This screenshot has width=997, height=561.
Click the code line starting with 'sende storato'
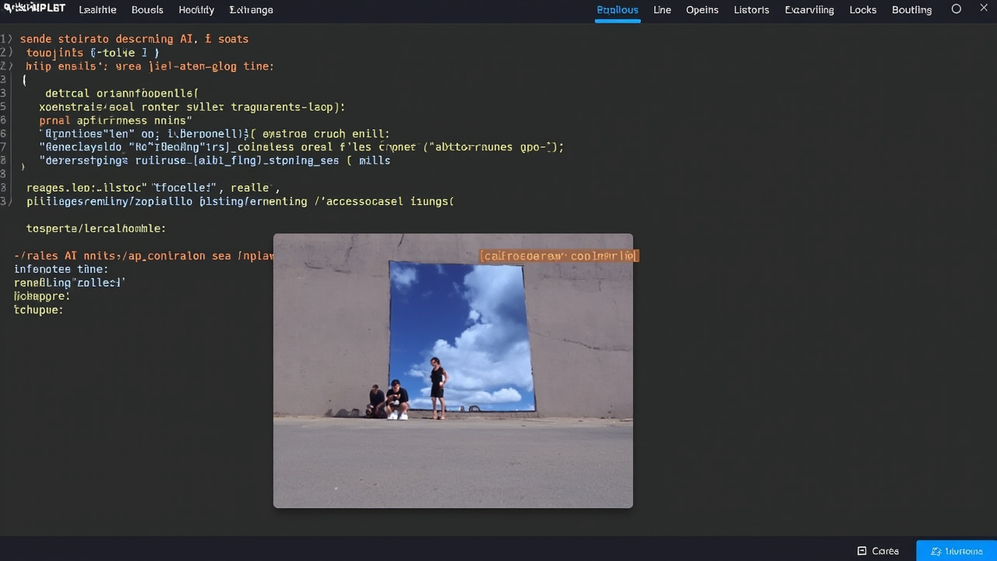(x=134, y=39)
